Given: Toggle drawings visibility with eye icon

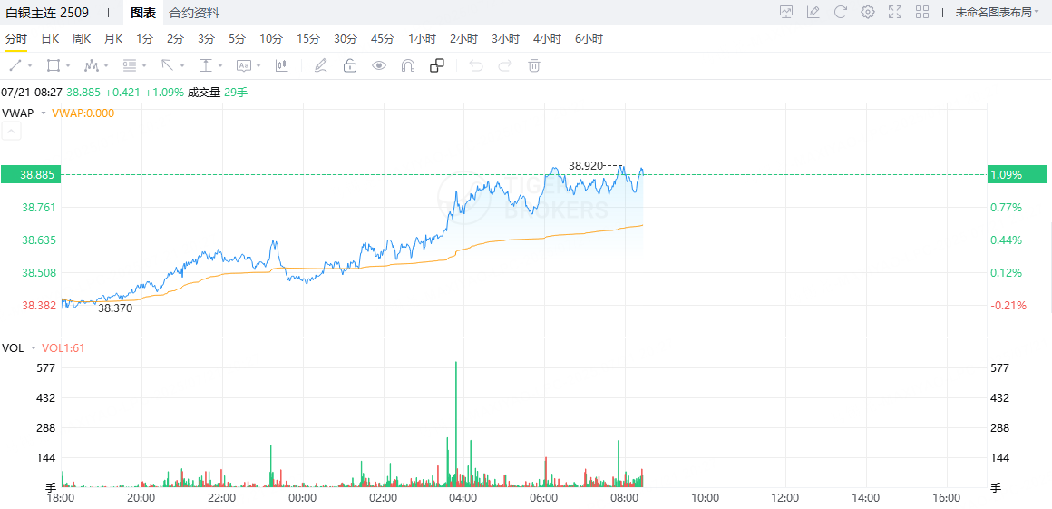Looking at the screenshot, I should coord(379,65).
